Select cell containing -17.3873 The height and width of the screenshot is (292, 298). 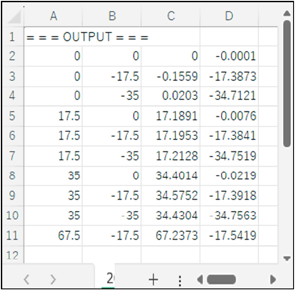229,77
